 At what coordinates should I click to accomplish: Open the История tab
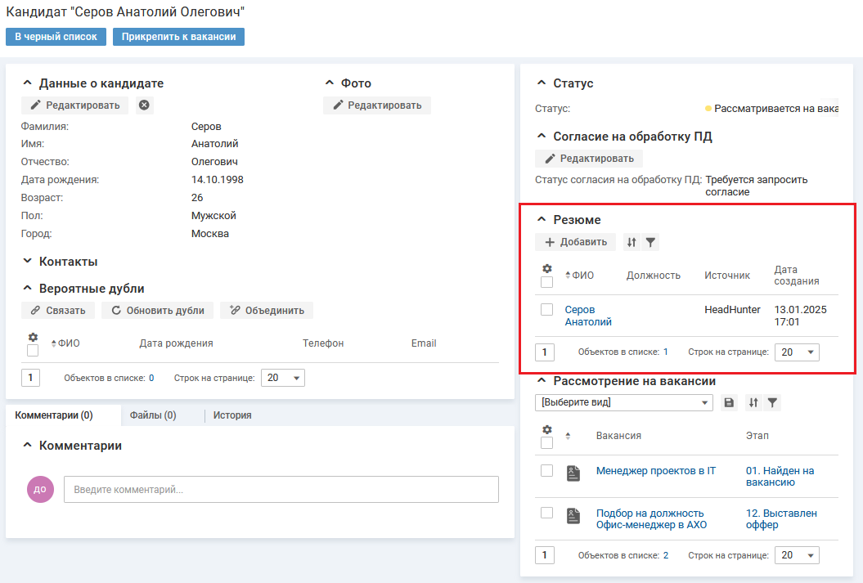coord(232,415)
